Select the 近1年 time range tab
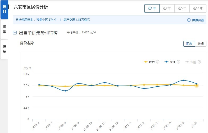The height and width of the screenshot is (133, 208). [x=152, y=8]
